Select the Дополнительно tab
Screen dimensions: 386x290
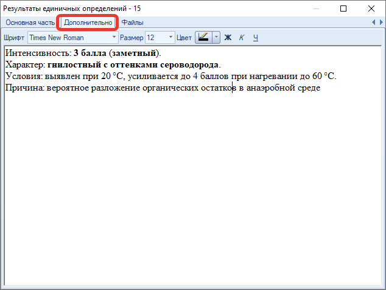(x=88, y=22)
